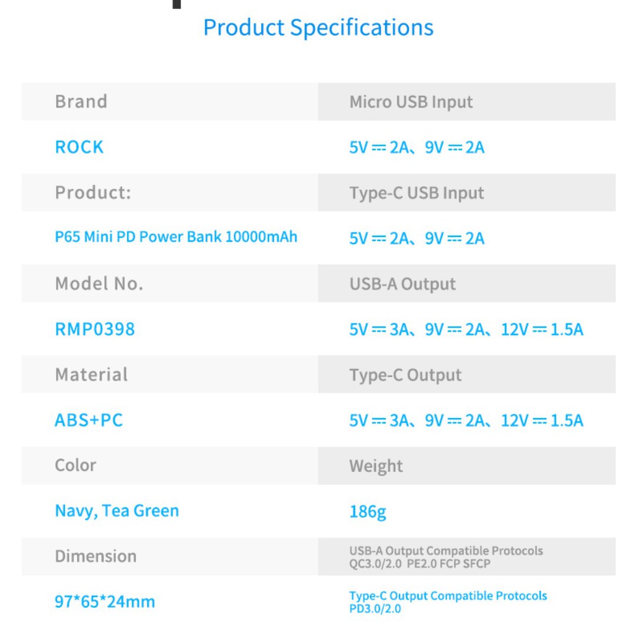Click the Model No. label

point(99,284)
